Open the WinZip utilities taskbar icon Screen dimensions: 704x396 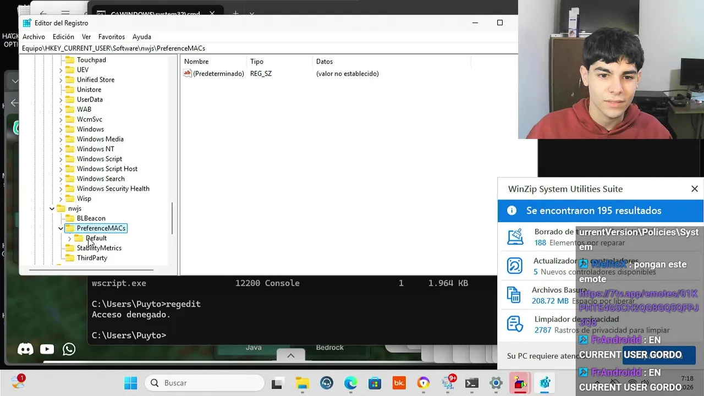tap(520, 383)
